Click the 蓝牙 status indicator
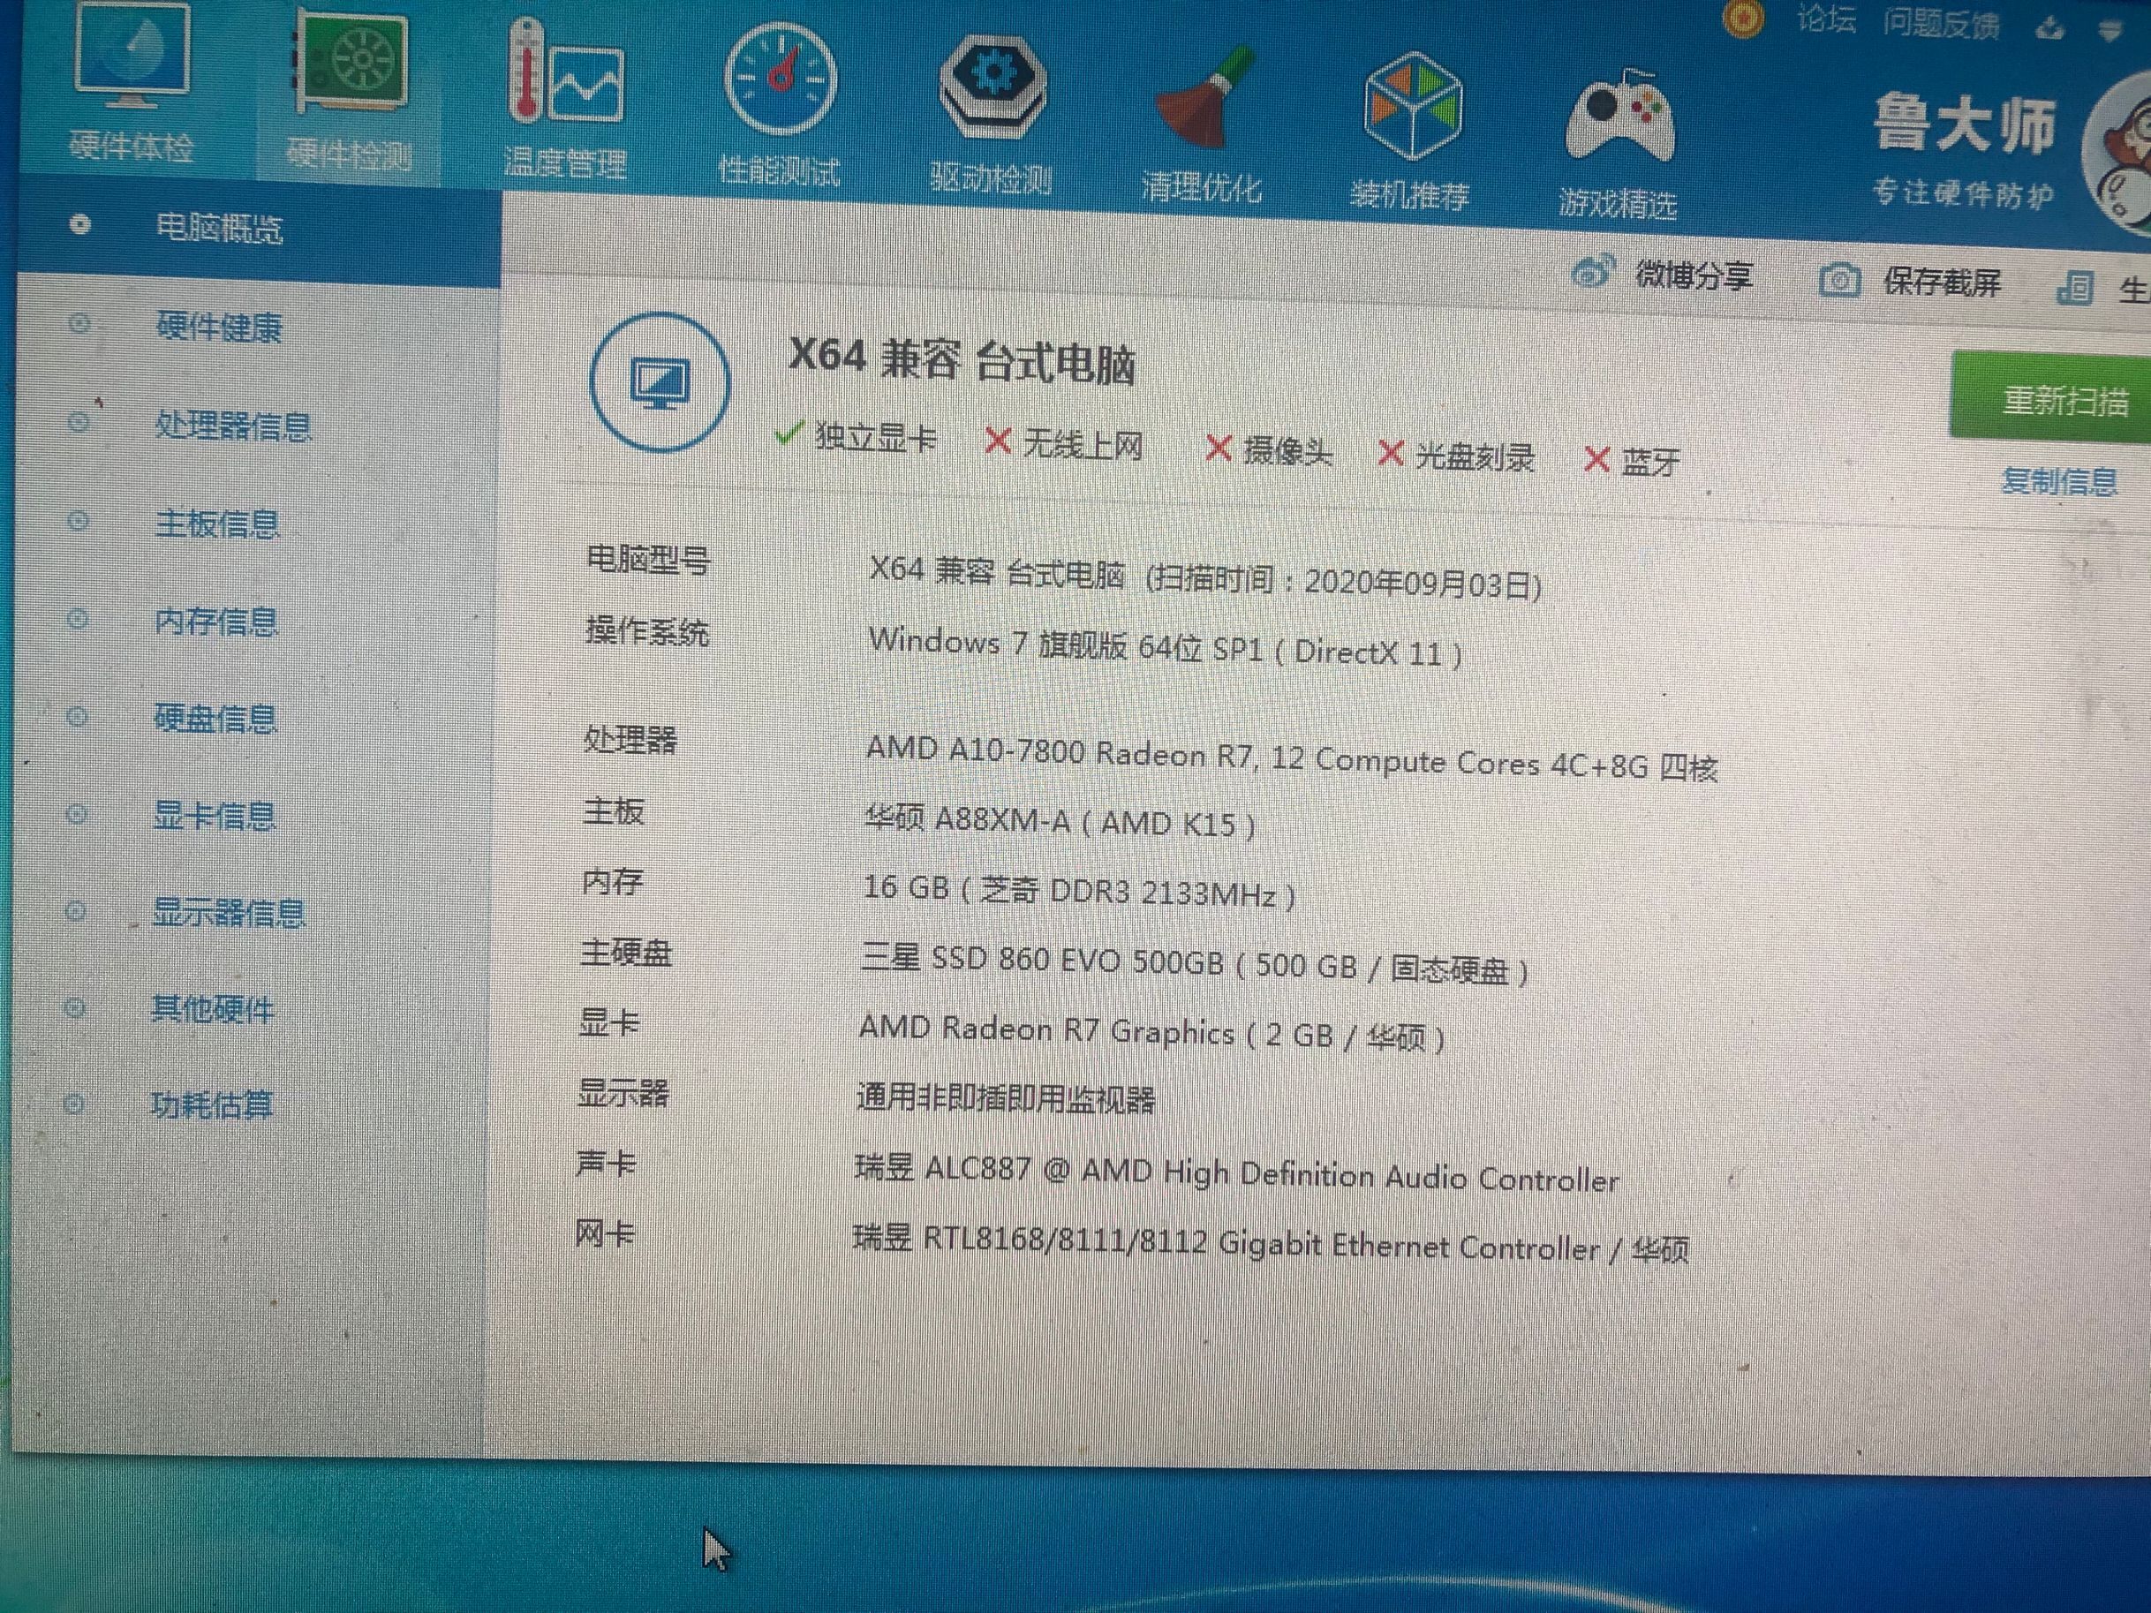The width and height of the screenshot is (2151, 1613). pos(1632,461)
